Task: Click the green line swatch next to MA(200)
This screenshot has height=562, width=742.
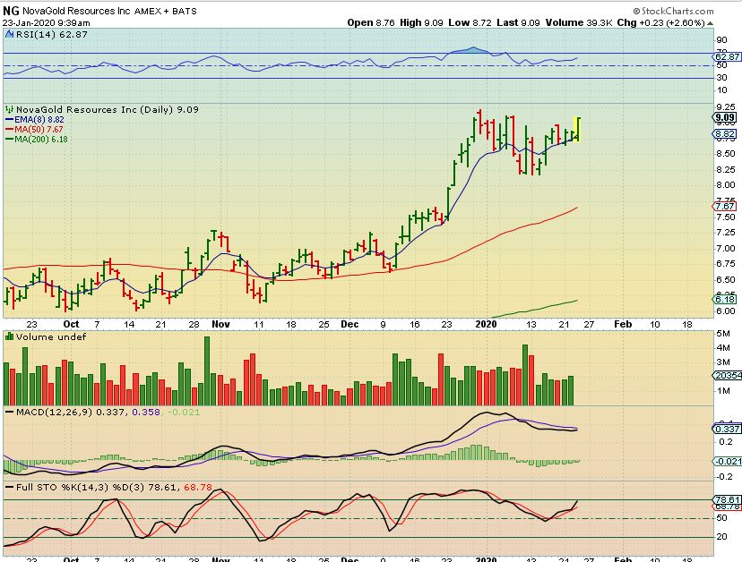Action: pos(9,139)
